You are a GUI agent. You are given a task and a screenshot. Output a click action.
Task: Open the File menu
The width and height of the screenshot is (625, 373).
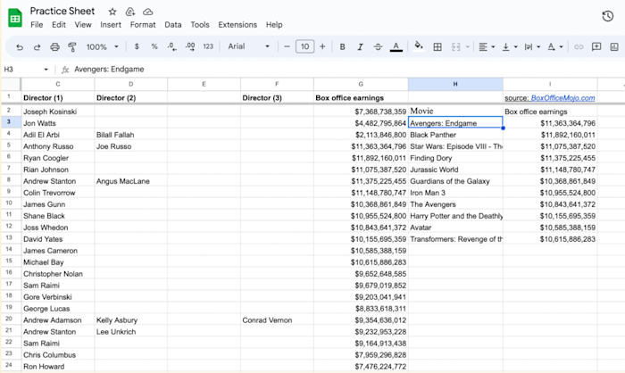[x=37, y=25]
